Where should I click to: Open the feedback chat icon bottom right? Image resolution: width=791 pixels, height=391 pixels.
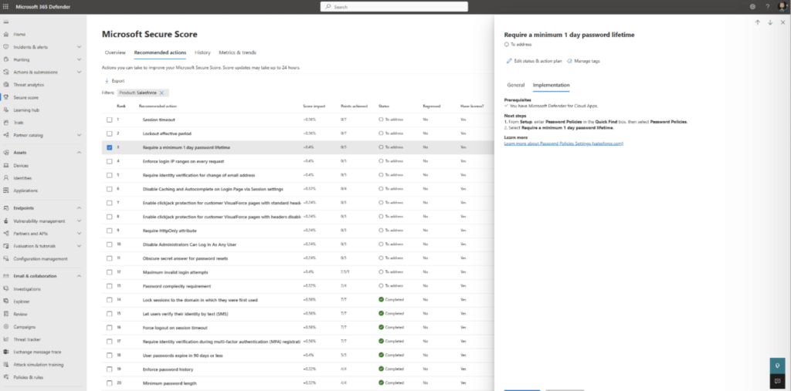click(777, 381)
